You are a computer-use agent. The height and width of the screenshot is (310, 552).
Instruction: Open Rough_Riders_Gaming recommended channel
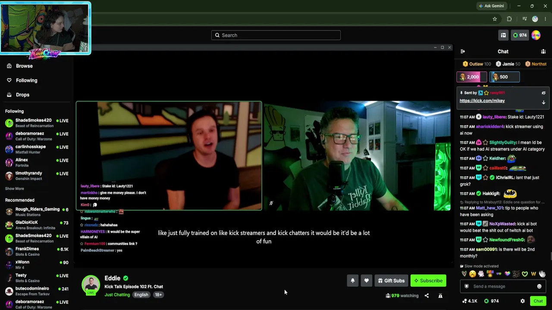point(37,212)
